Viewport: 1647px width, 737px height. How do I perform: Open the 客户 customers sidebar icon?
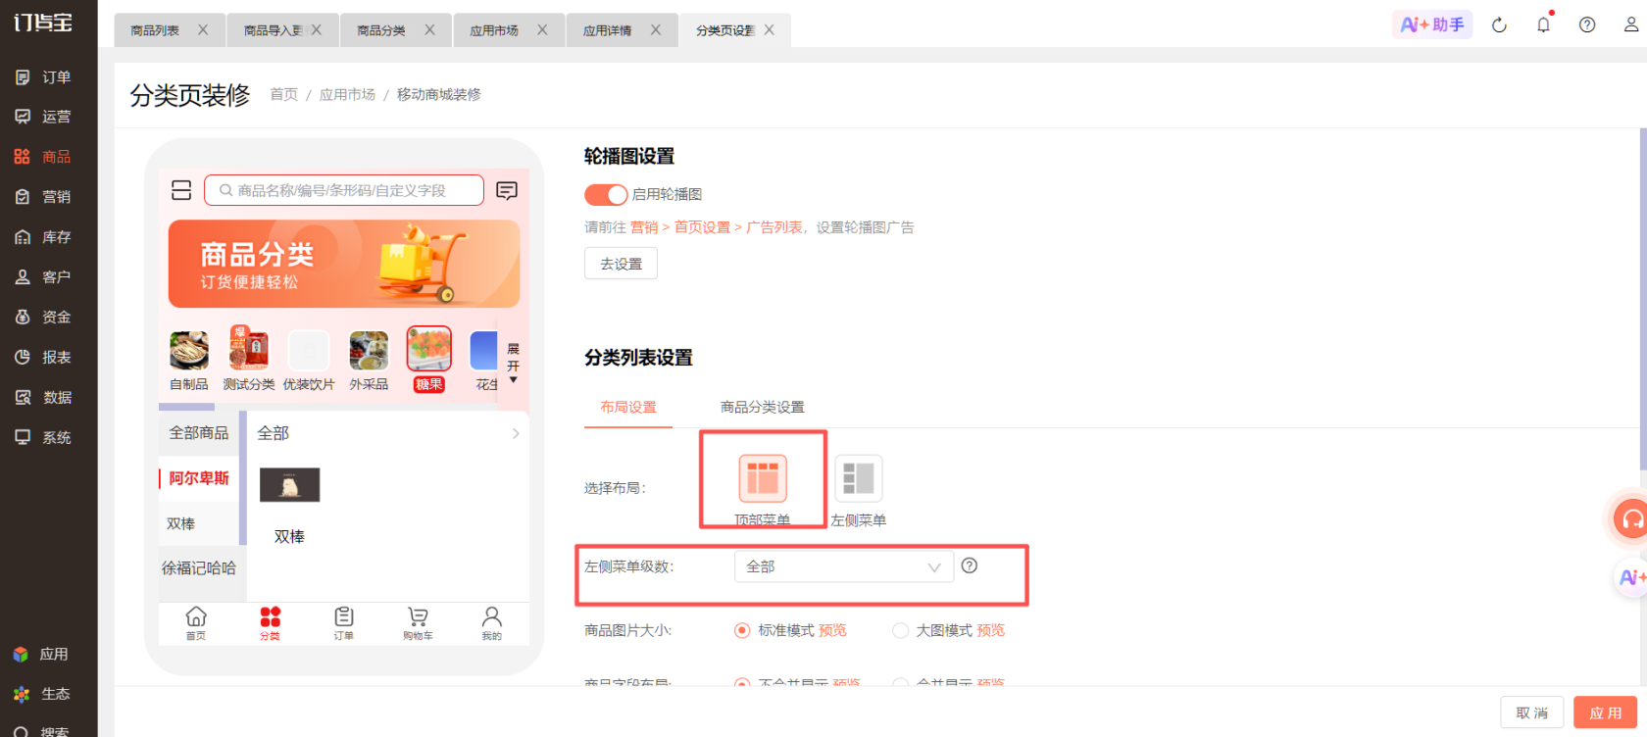click(x=23, y=277)
